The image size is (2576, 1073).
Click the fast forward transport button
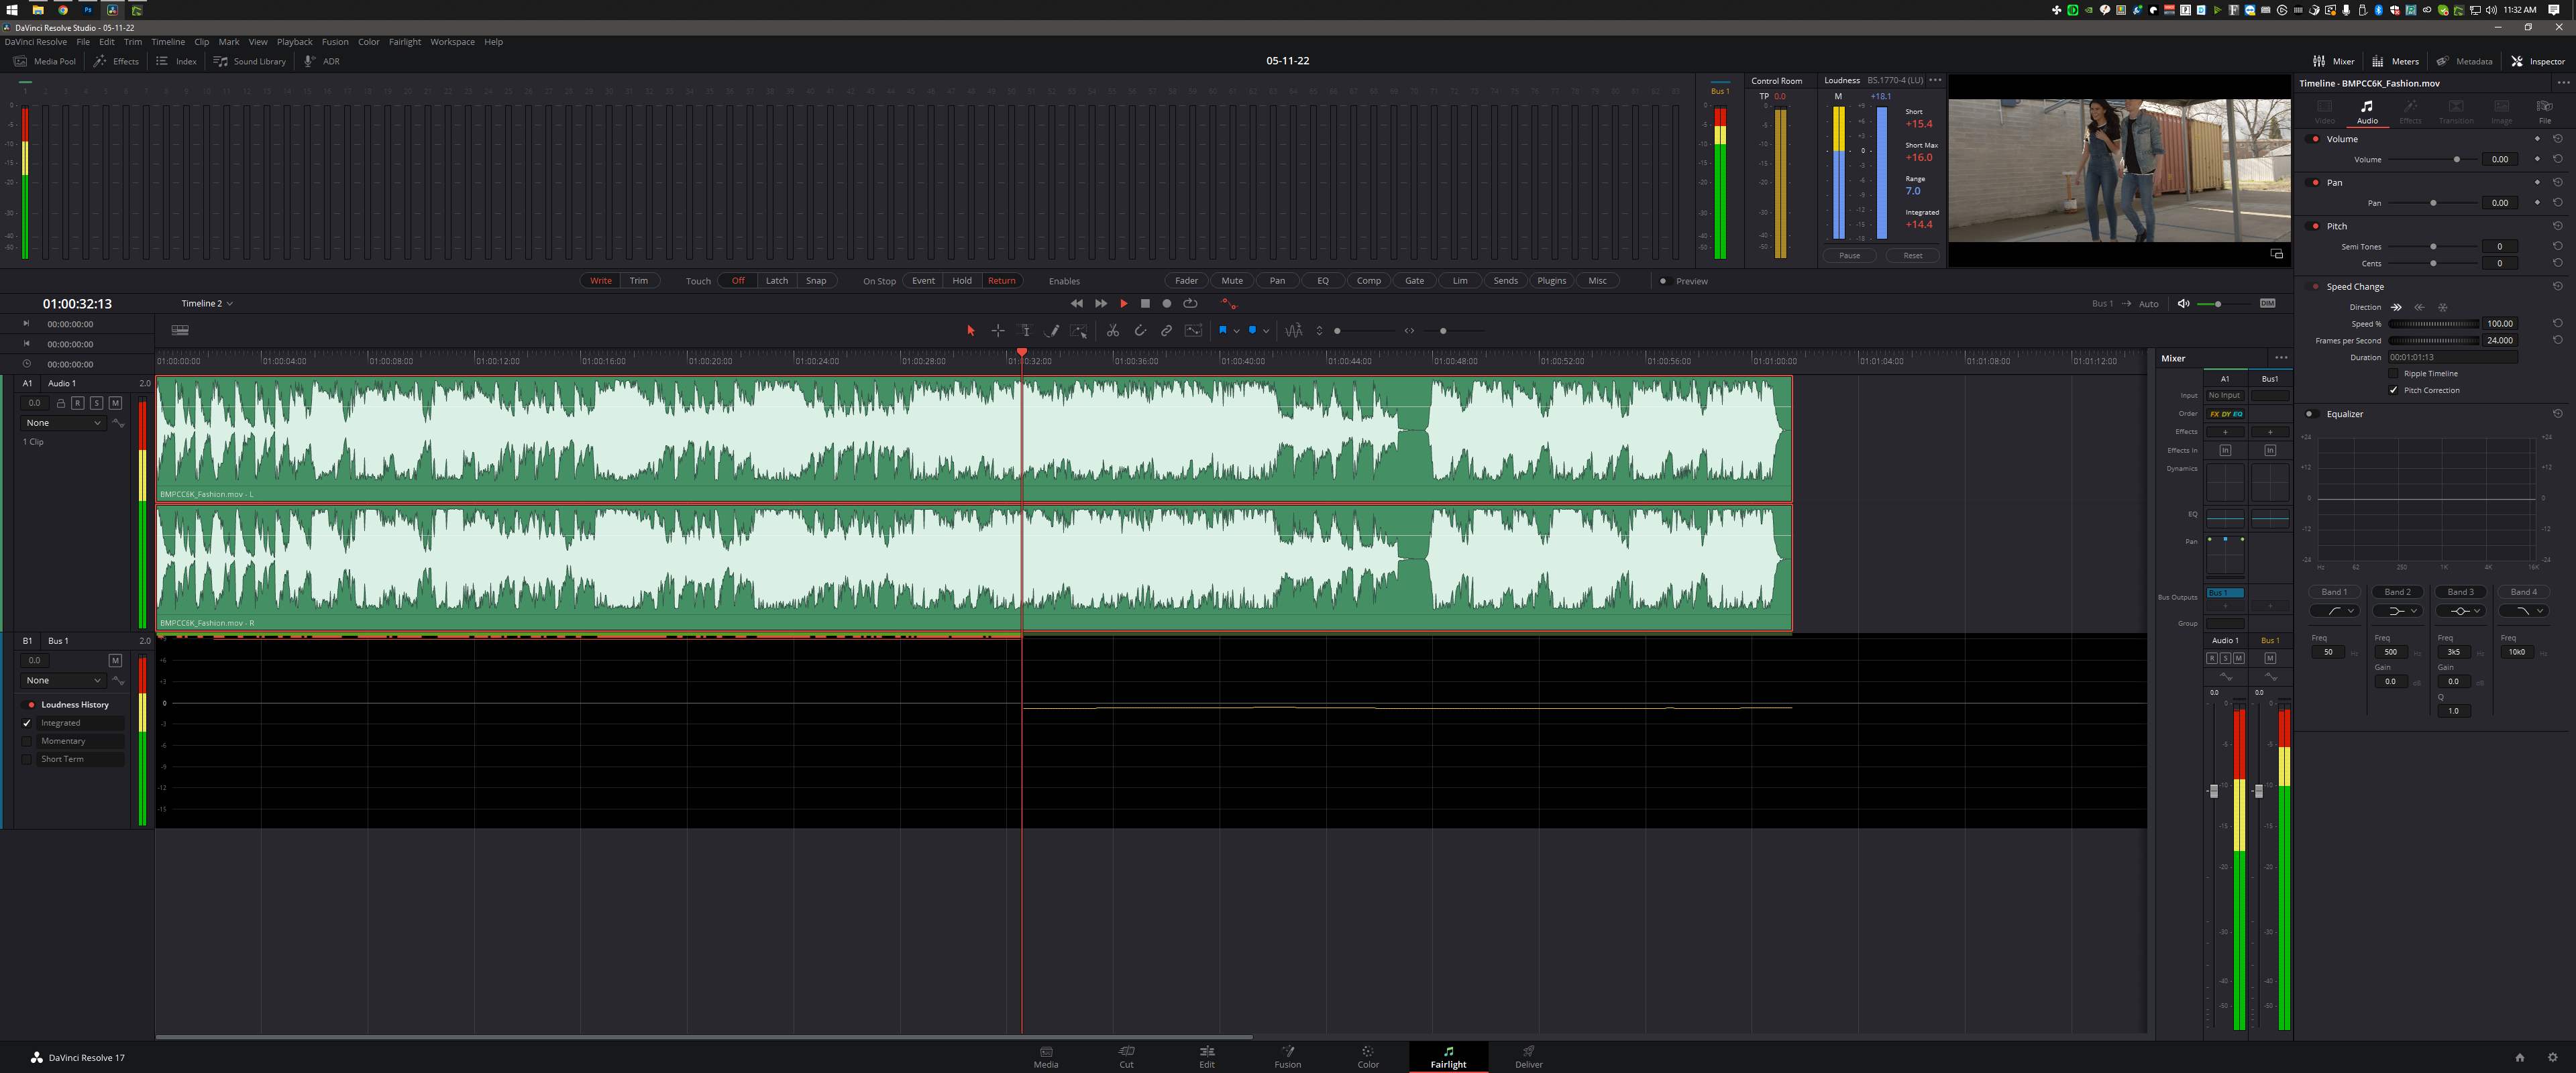1100,303
